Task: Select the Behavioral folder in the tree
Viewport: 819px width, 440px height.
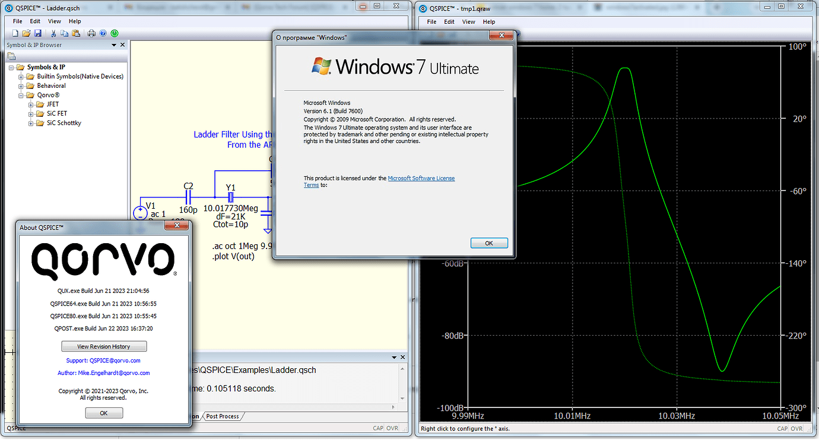Action: (51, 86)
